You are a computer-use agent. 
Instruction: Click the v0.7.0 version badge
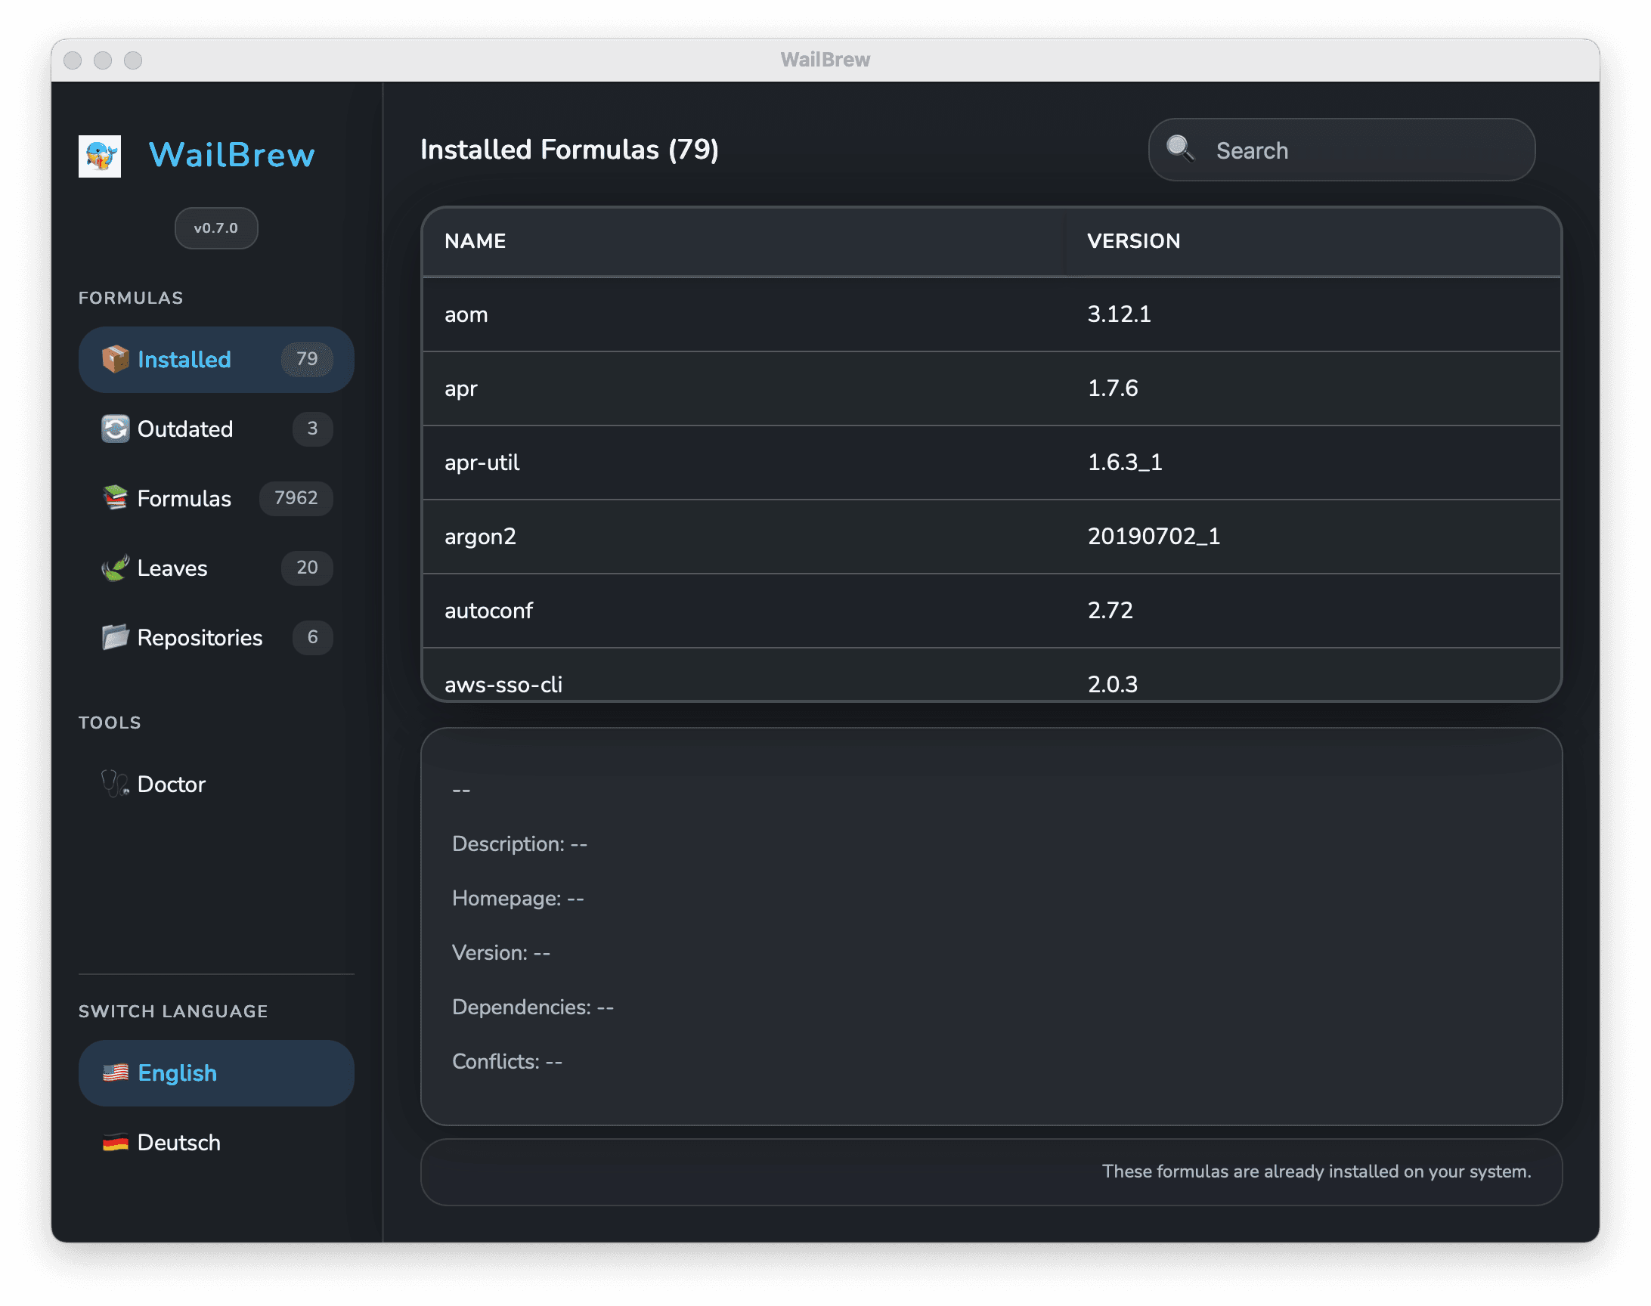[216, 227]
